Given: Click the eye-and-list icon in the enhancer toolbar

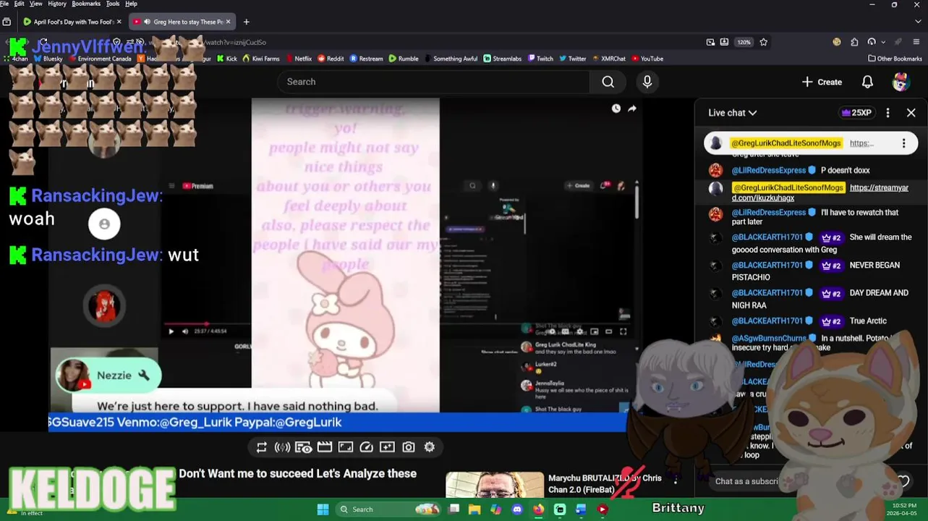Looking at the screenshot, I should [x=303, y=447].
